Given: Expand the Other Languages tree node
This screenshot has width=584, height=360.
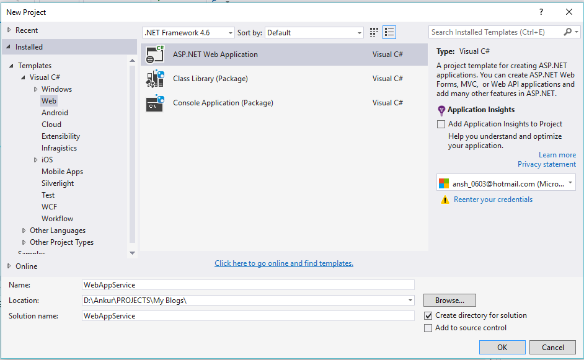Looking at the screenshot, I should 24,230.
